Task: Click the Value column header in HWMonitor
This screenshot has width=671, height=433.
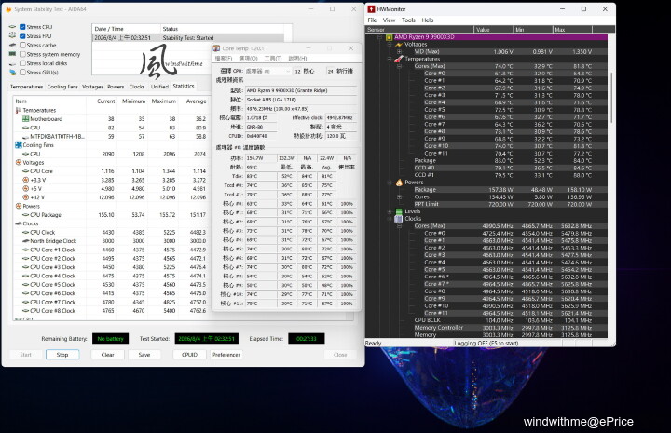Action: (493, 30)
